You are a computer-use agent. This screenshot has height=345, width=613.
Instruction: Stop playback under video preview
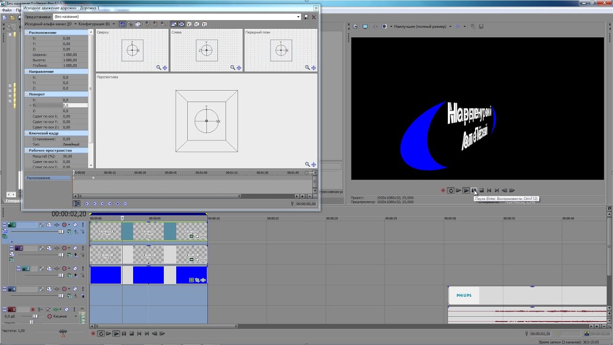point(481,190)
